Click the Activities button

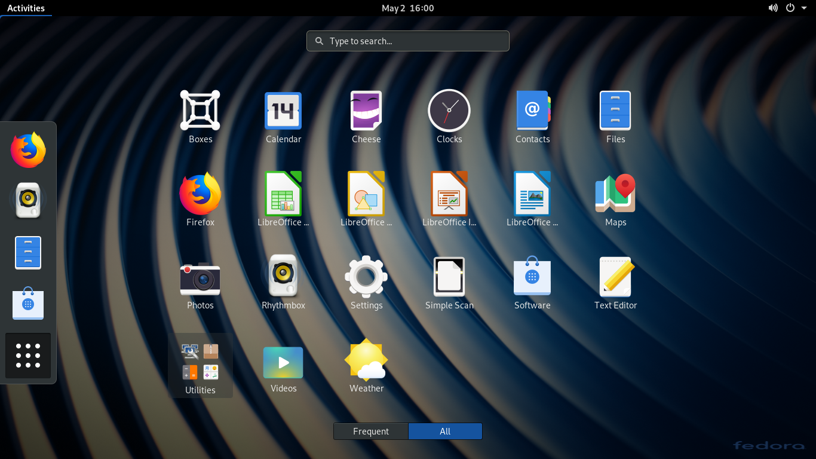tap(26, 8)
